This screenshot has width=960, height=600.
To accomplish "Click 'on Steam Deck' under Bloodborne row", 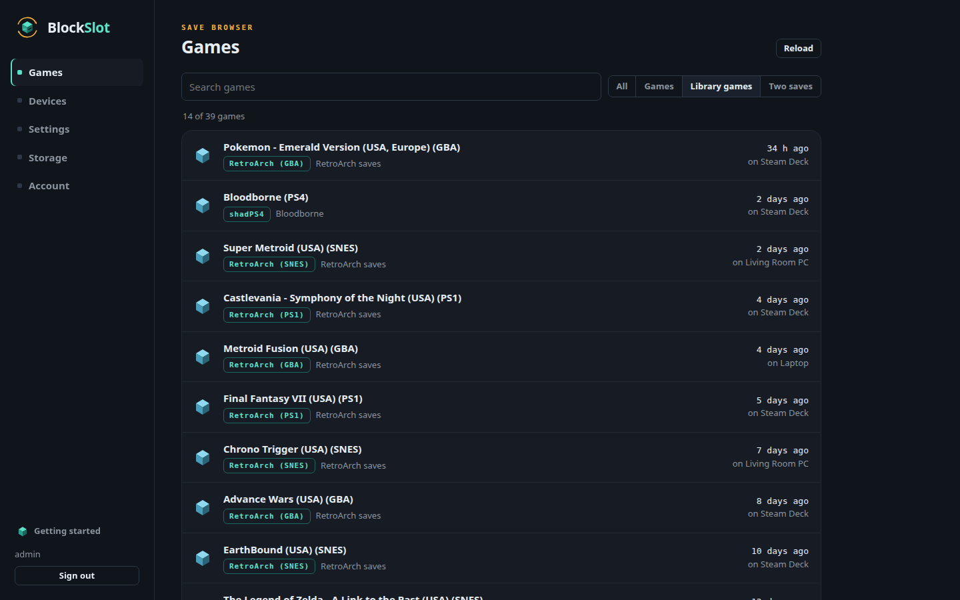I will click(778, 212).
